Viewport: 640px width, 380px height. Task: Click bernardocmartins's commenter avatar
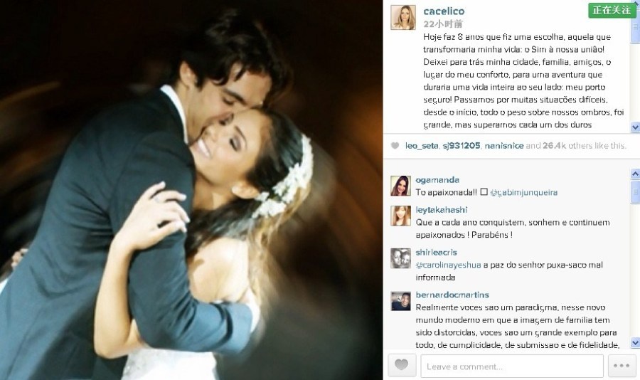400,301
